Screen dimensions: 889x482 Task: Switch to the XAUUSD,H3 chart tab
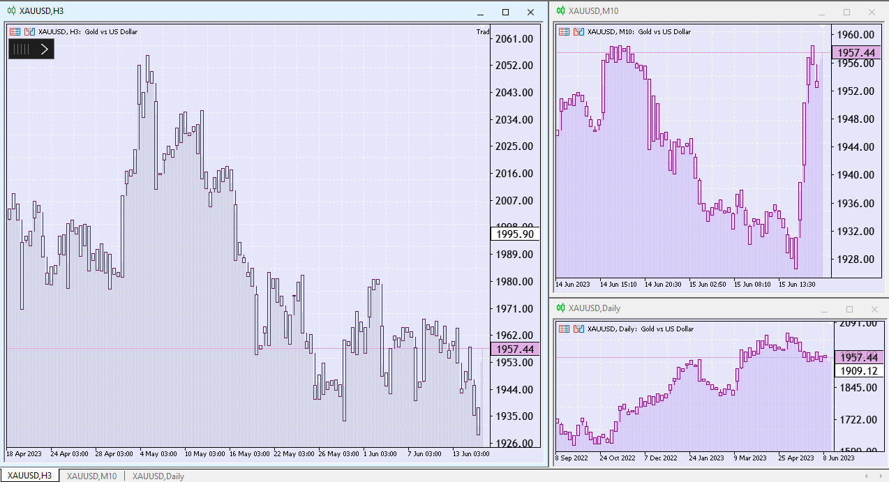(x=29, y=476)
